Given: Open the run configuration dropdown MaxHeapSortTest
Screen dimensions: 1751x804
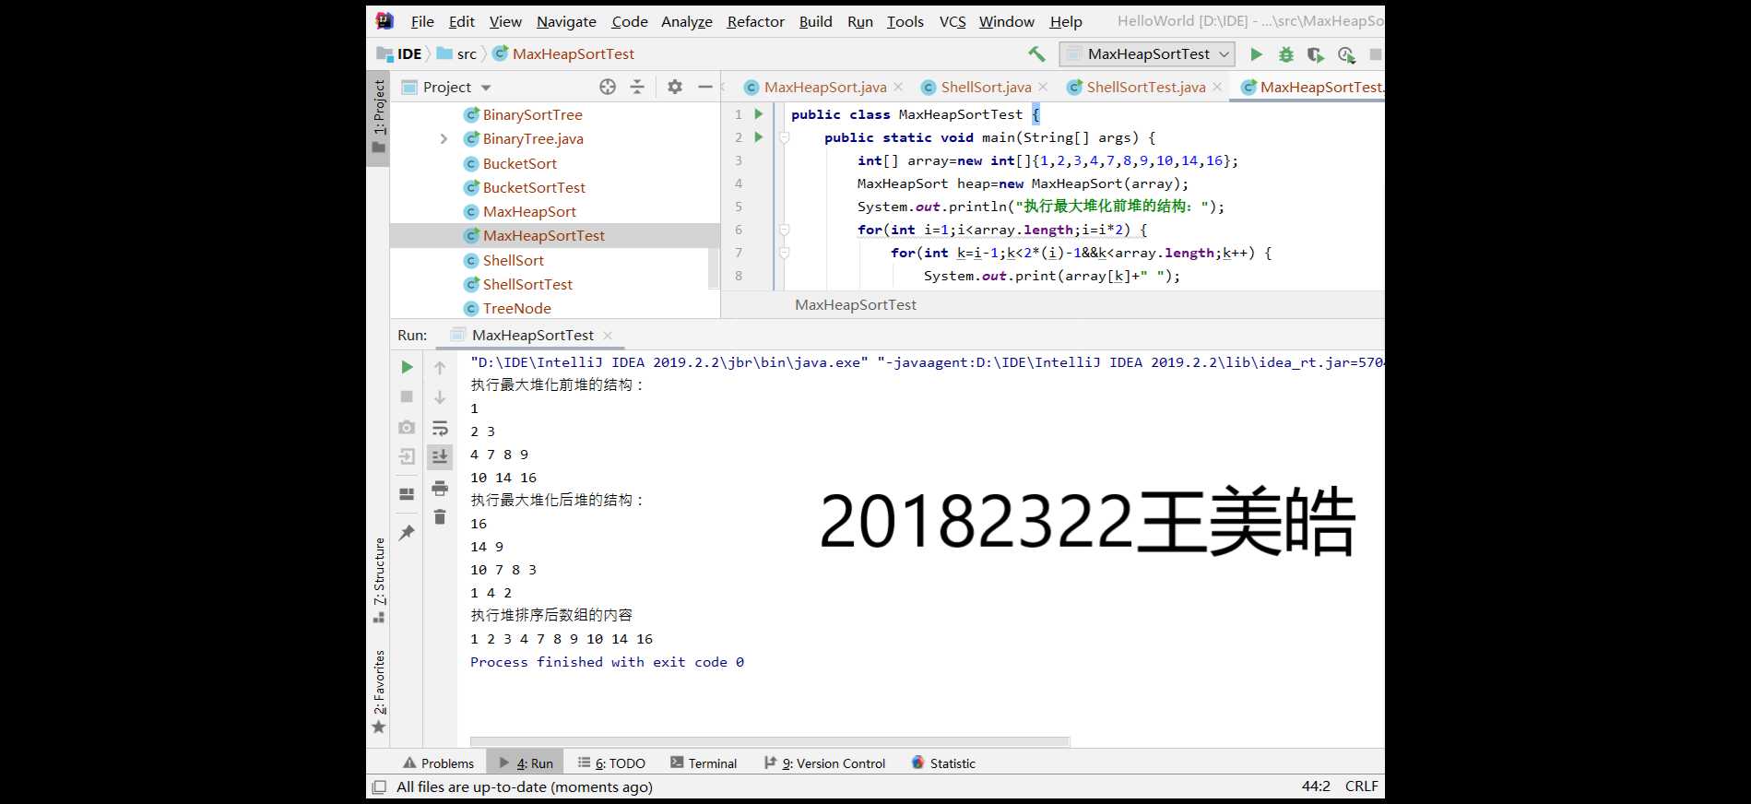Looking at the screenshot, I should (1147, 54).
